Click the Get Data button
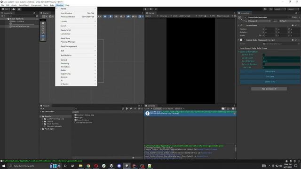This screenshot has height=169, width=301. (269, 77)
